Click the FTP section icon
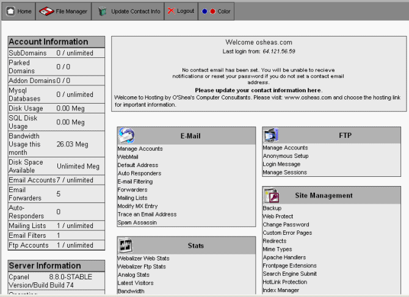Image resolution: width=409 pixels, height=297 pixels. point(271,135)
